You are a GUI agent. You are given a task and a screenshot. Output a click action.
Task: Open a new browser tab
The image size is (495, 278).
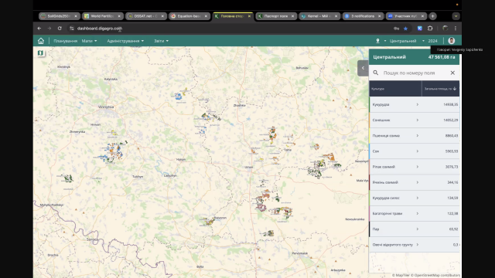click(433, 16)
